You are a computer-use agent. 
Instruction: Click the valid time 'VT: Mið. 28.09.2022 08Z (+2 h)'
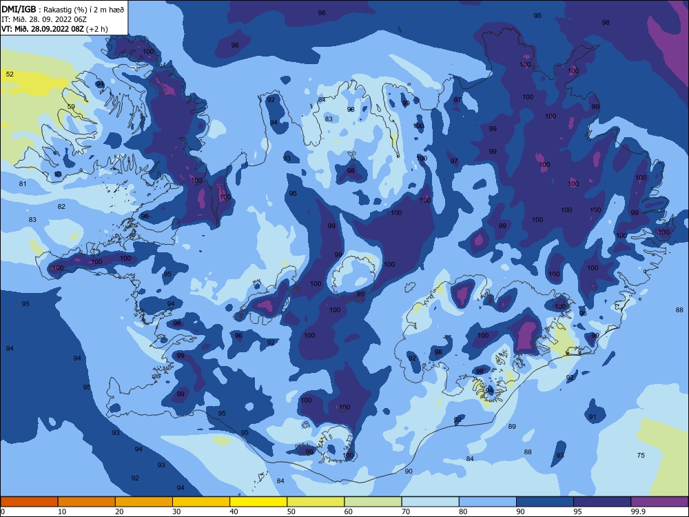[54, 29]
